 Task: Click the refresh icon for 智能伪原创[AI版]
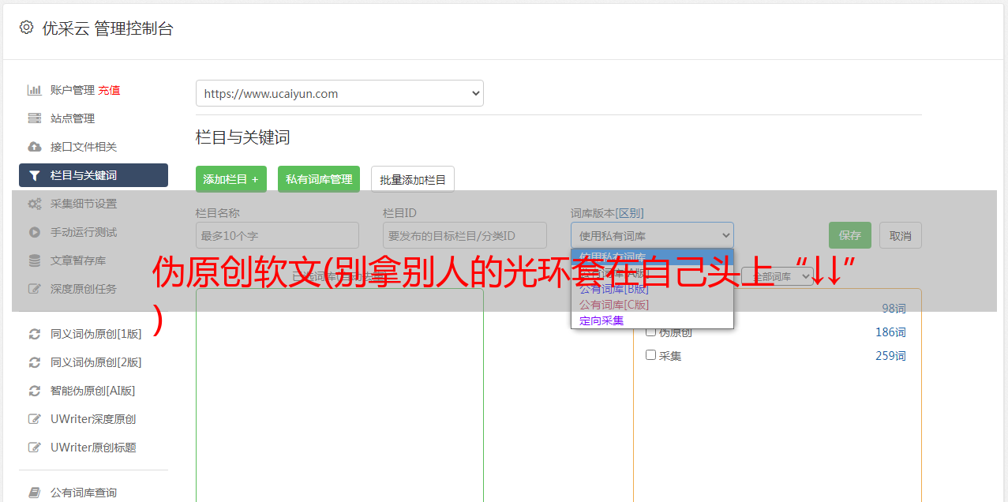click(34, 391)
